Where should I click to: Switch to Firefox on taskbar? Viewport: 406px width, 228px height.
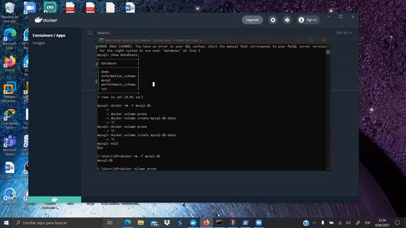point(206,222)
